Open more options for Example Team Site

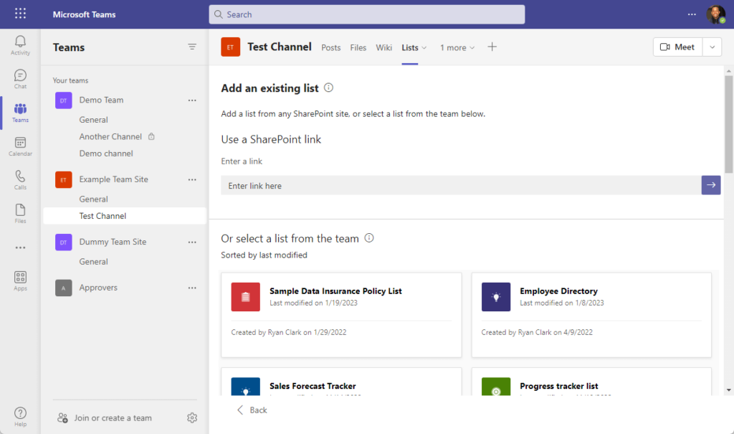click(192, 179)
